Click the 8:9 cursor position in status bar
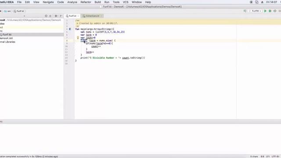 click(262, 156)
